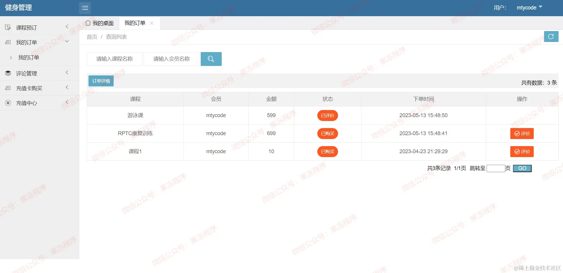This screenshot has height=273, width=563.
Task: Focus the 请输入会员名称 search field
Action: pyautogui.click(x=171, y=59)
